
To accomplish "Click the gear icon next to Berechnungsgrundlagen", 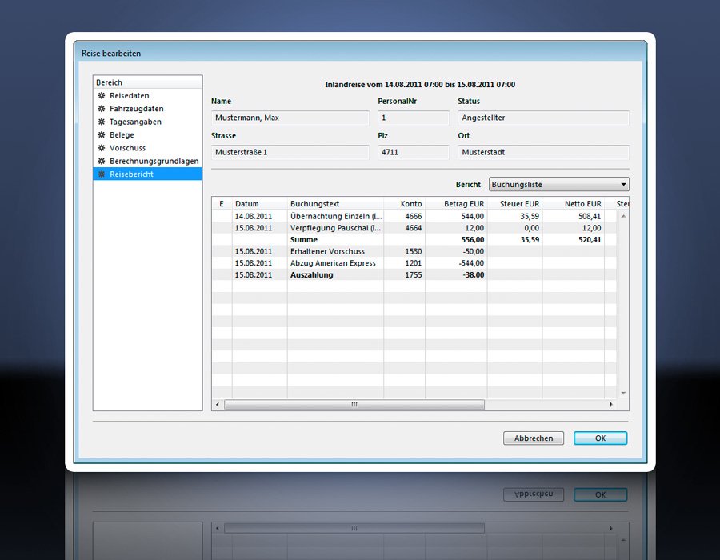I will pos(102,161).
